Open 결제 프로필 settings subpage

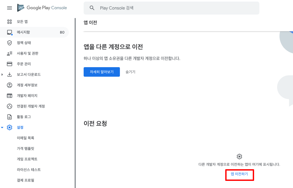[x=25, y=180]
